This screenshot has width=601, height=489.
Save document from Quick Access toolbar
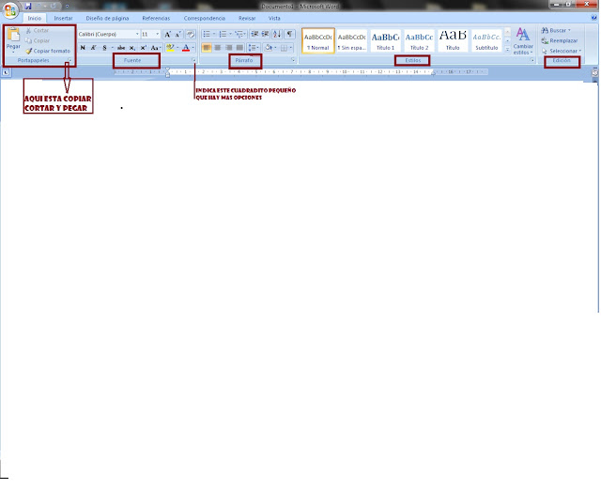(x=28, y=7)
